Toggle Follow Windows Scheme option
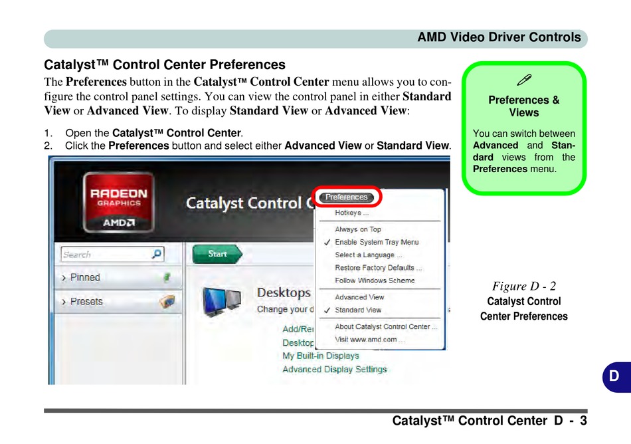631x444 pixels. click(x=375, y=280)
